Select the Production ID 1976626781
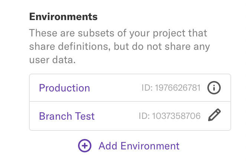 (x=171, y=88)
